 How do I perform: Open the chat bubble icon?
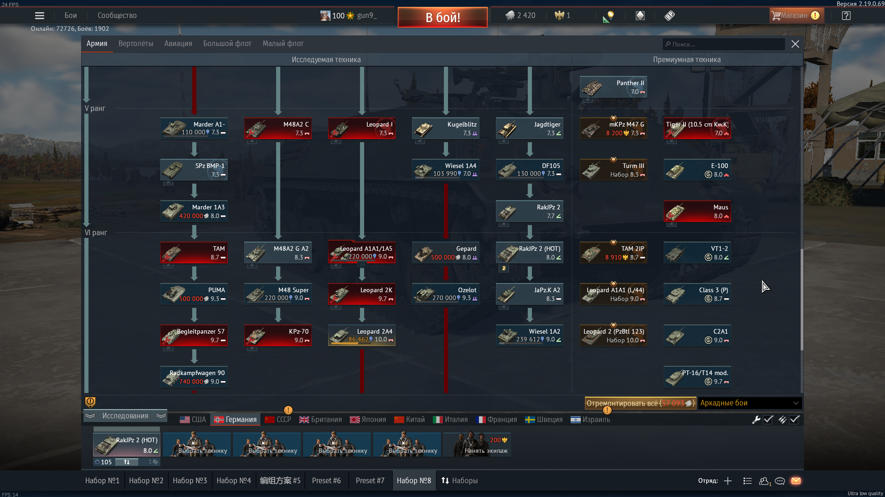pyautogui.click(x=780, y=481)
